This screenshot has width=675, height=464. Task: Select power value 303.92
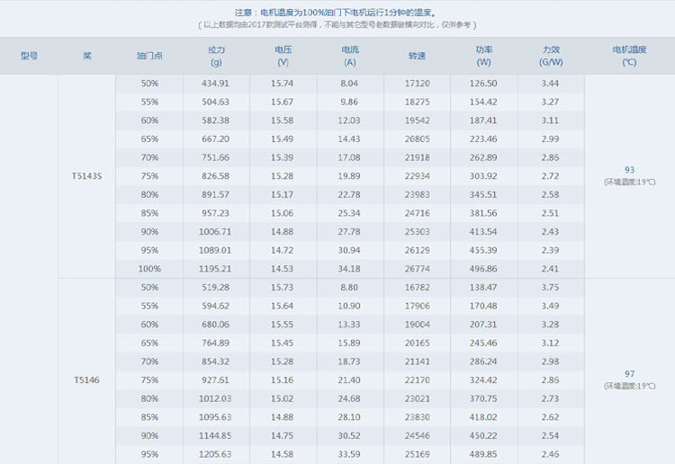[483, 175]
